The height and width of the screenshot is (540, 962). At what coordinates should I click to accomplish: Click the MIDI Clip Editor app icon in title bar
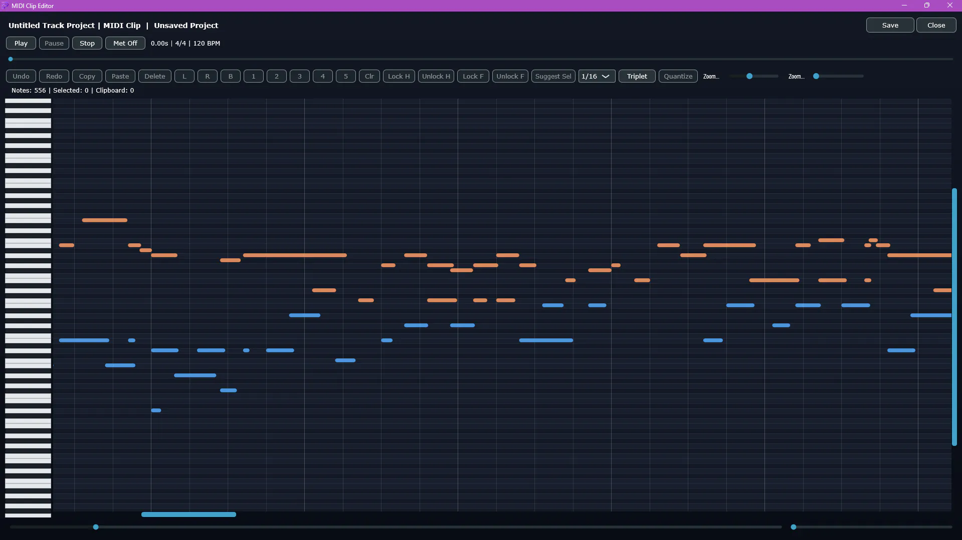click(x=6, y=6)
